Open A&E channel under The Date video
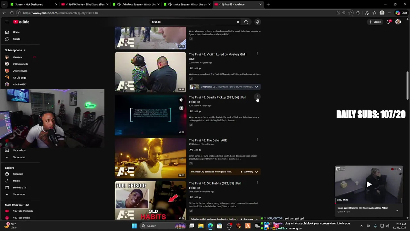410x231 pixels. pos(196,150)
